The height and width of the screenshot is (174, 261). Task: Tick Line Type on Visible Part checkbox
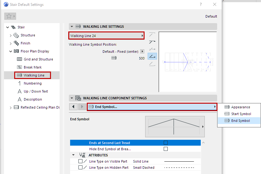tap(81, 161)
